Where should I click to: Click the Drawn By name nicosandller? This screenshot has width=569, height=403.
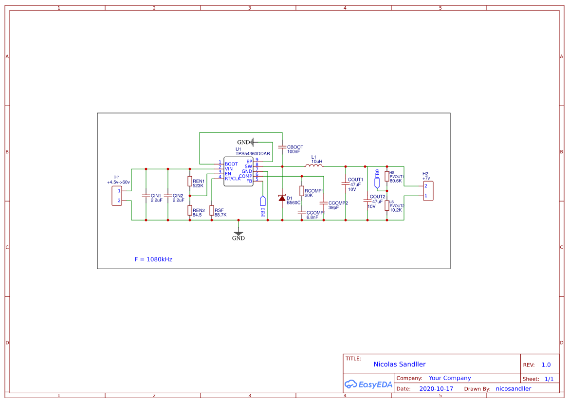[513, 388]
